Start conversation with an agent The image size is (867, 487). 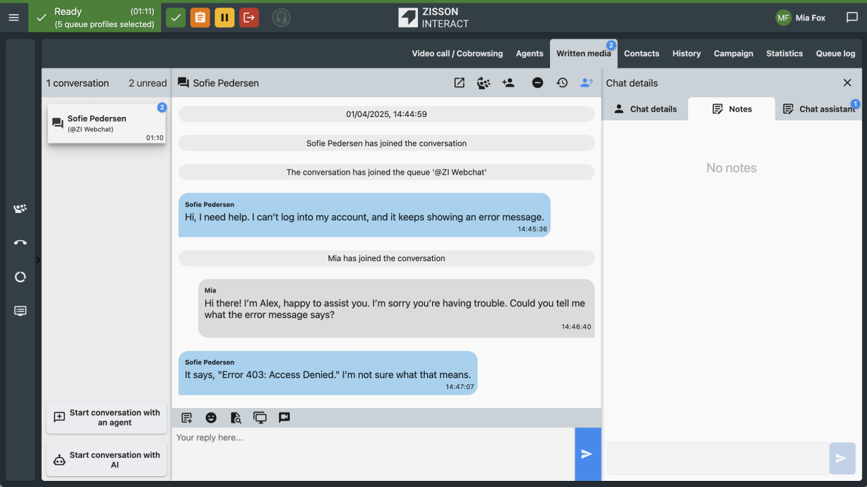106,417
